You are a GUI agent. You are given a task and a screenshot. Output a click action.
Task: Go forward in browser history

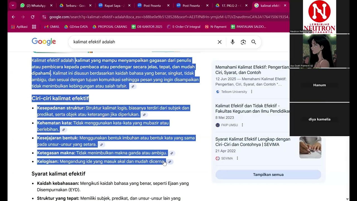tap(23, 17)
